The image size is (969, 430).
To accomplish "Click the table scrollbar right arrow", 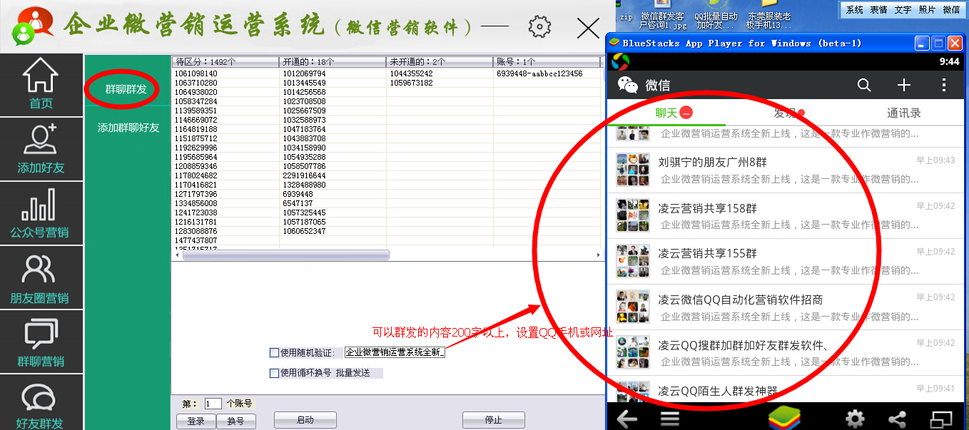I will (x=598, y=255).
